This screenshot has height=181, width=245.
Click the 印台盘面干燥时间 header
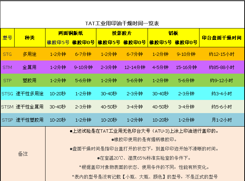(222, 38)
